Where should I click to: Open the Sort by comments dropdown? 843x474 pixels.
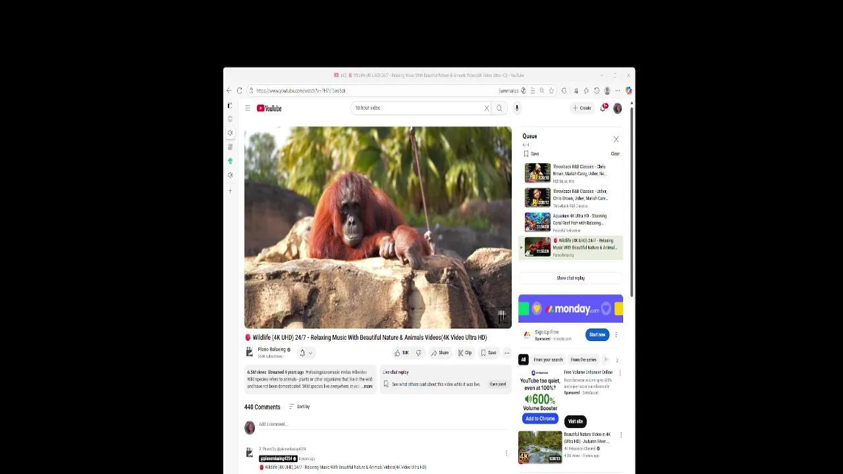coord(300,407)
